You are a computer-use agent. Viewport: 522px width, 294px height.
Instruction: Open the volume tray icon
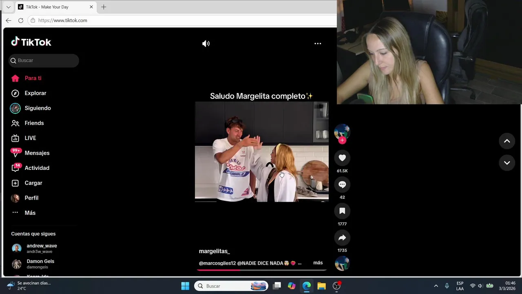coord(480,286)
